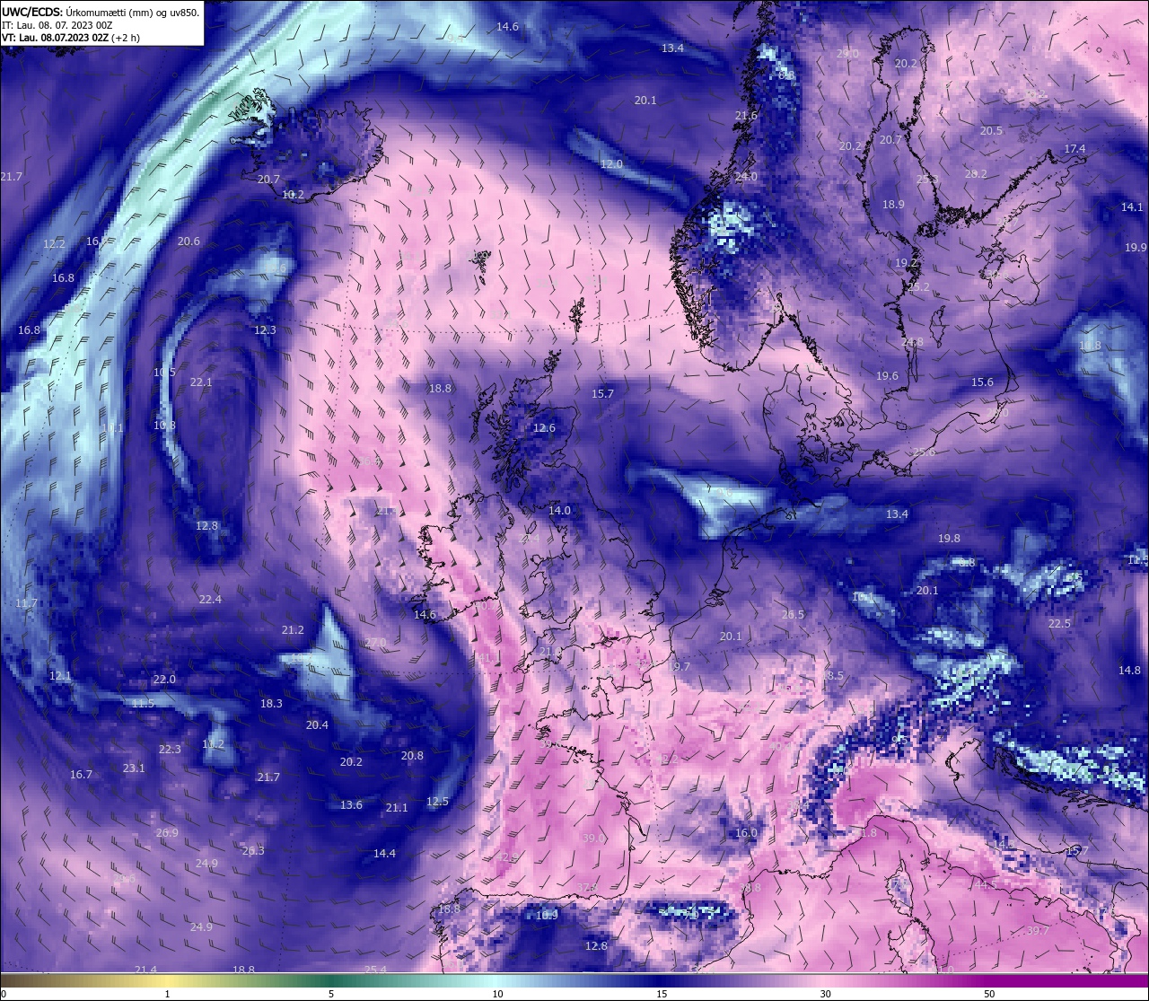The width and height of the screenshot is (1149, 1001).
Task: Click the map value '19.7'
Action: (x=679, y=667)
